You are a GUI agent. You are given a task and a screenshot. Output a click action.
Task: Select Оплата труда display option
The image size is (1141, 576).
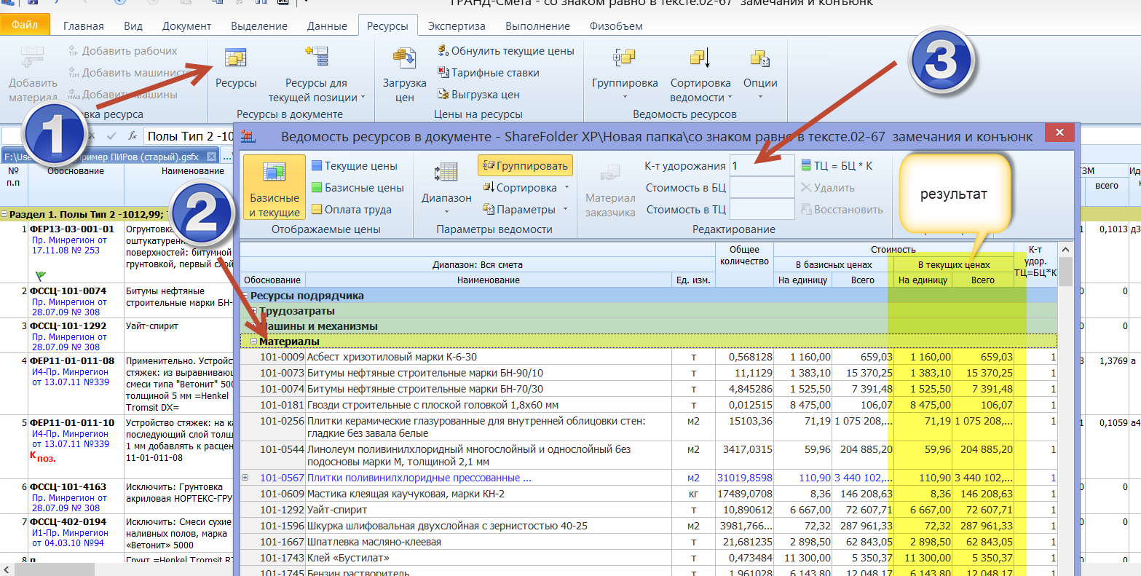351,210
